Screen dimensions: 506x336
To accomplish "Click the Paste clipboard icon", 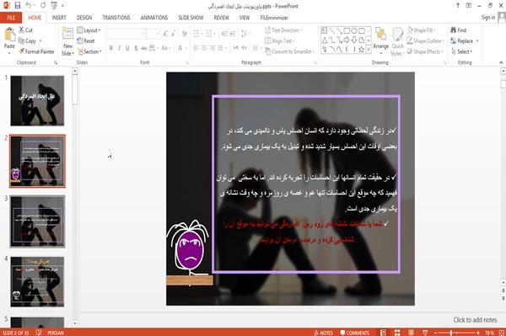I will pos(9,35).
